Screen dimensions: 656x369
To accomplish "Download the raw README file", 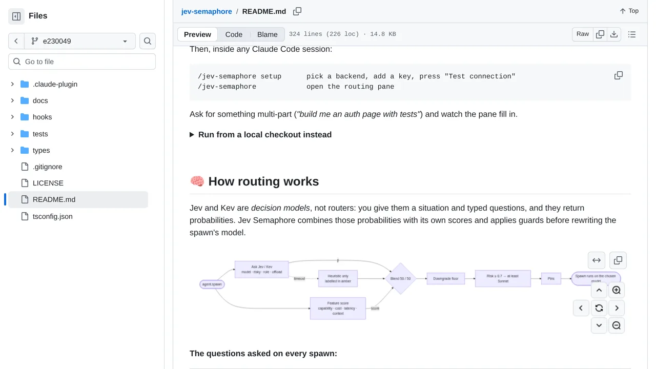I will (x=614, y=34).
